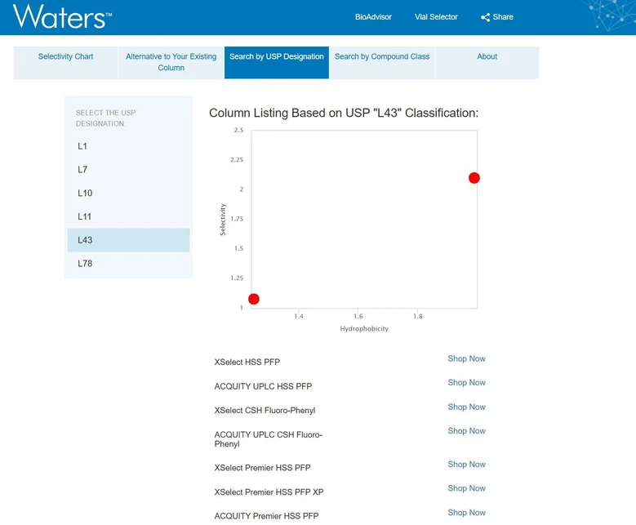This screenshot has width=636, height=525.
Task: Click XSelect HSS PFP column name
Action: point(247,362)
